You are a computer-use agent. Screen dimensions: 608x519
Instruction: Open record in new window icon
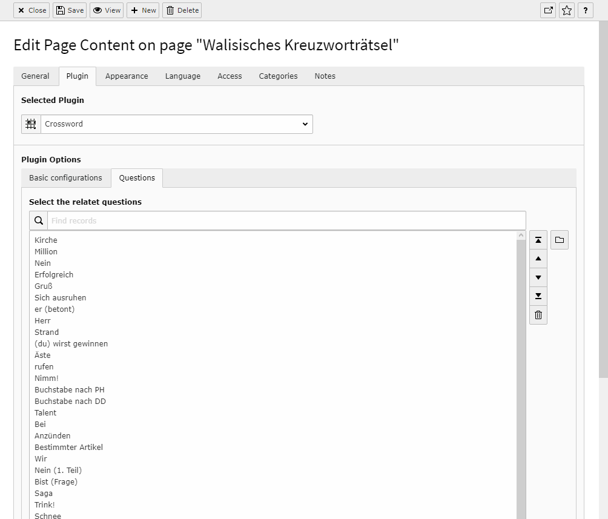point(548,10)
